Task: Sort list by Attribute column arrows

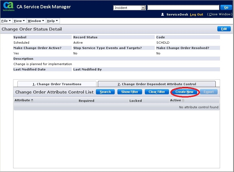Action: (32, 100)
